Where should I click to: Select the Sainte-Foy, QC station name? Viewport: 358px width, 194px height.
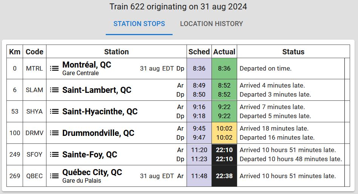pos(89,154)
